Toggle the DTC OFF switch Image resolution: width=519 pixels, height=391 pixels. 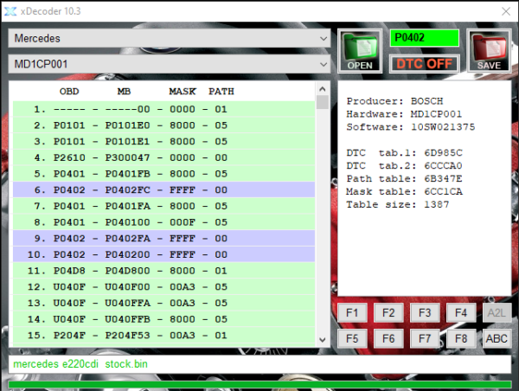(x=426, y=62)
